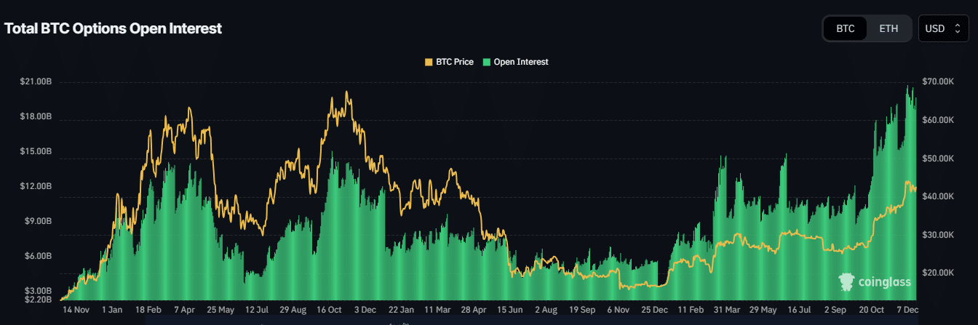Click the coinglass logo icon
This screenshot has width=978, height=325.
pyautogui.click(x=846, y=282)
